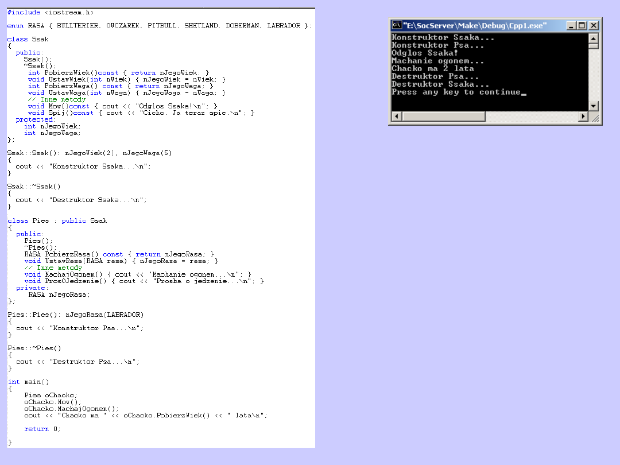620x465 pixels.
Task: Click the "void Mow()const" method line
Action: click(123, 106)
